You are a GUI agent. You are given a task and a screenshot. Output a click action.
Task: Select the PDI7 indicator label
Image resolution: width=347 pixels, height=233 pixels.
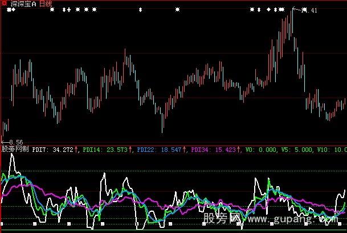pos(41,150)
